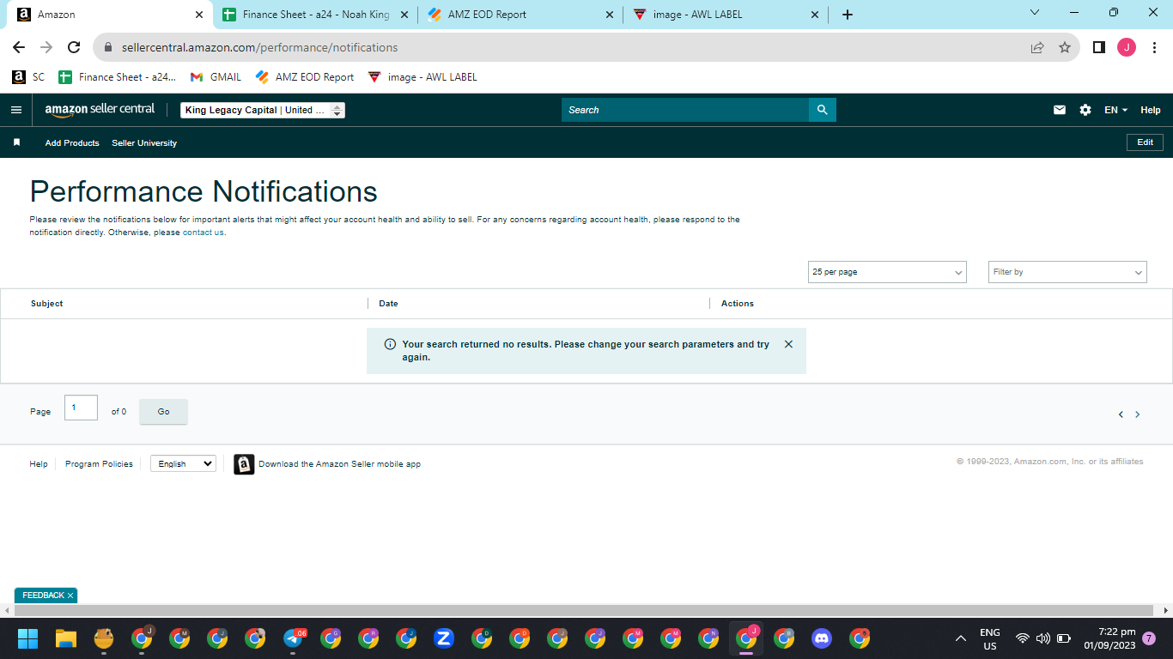The width and height of the screenshot is (1173, 659).
Task: Open Discord from the taskbar
Action: pos(822,638)
